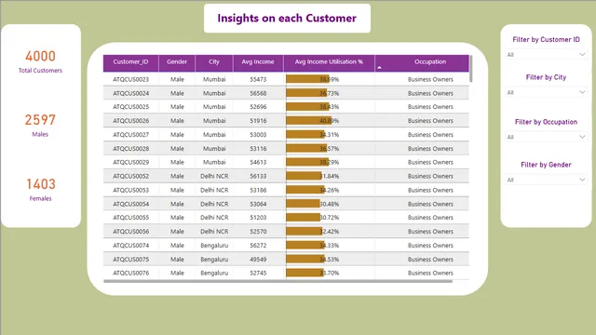The width and height of the screenshot is (596, 335).
Task: Click the Insights on each Customer title
Action: coord(287,19)
